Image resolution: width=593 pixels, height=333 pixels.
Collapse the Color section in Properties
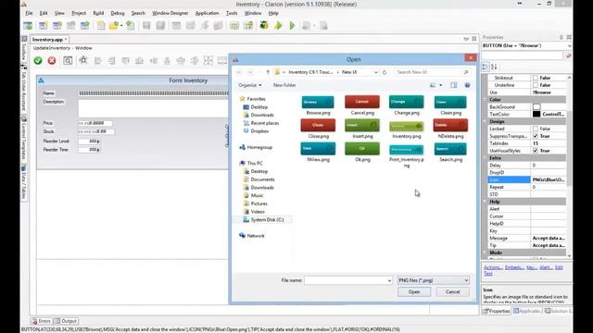[x=486, y=100]
